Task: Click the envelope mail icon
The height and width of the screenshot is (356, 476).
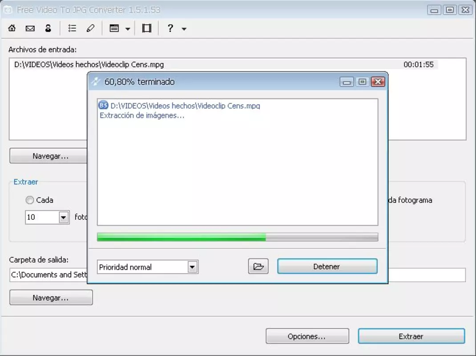Action: pyautogui.click(x=30, y=28)
